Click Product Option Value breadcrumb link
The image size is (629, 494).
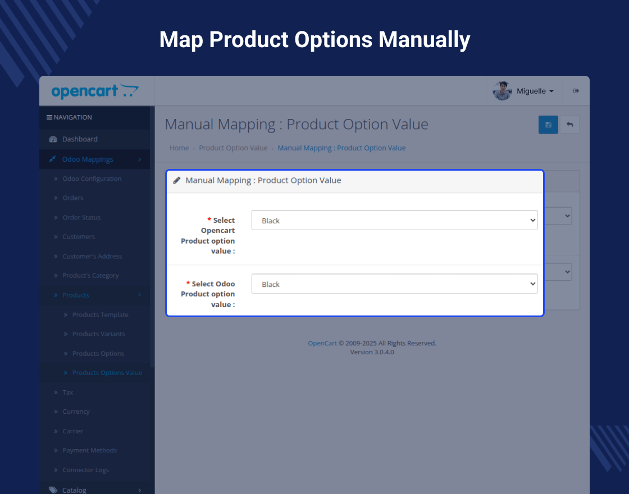tap(233, 148)
